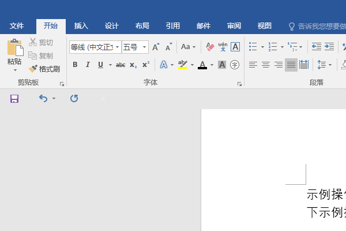
Task: Expand the text effects dropdown arrow
Action: [x=172, y=65]
